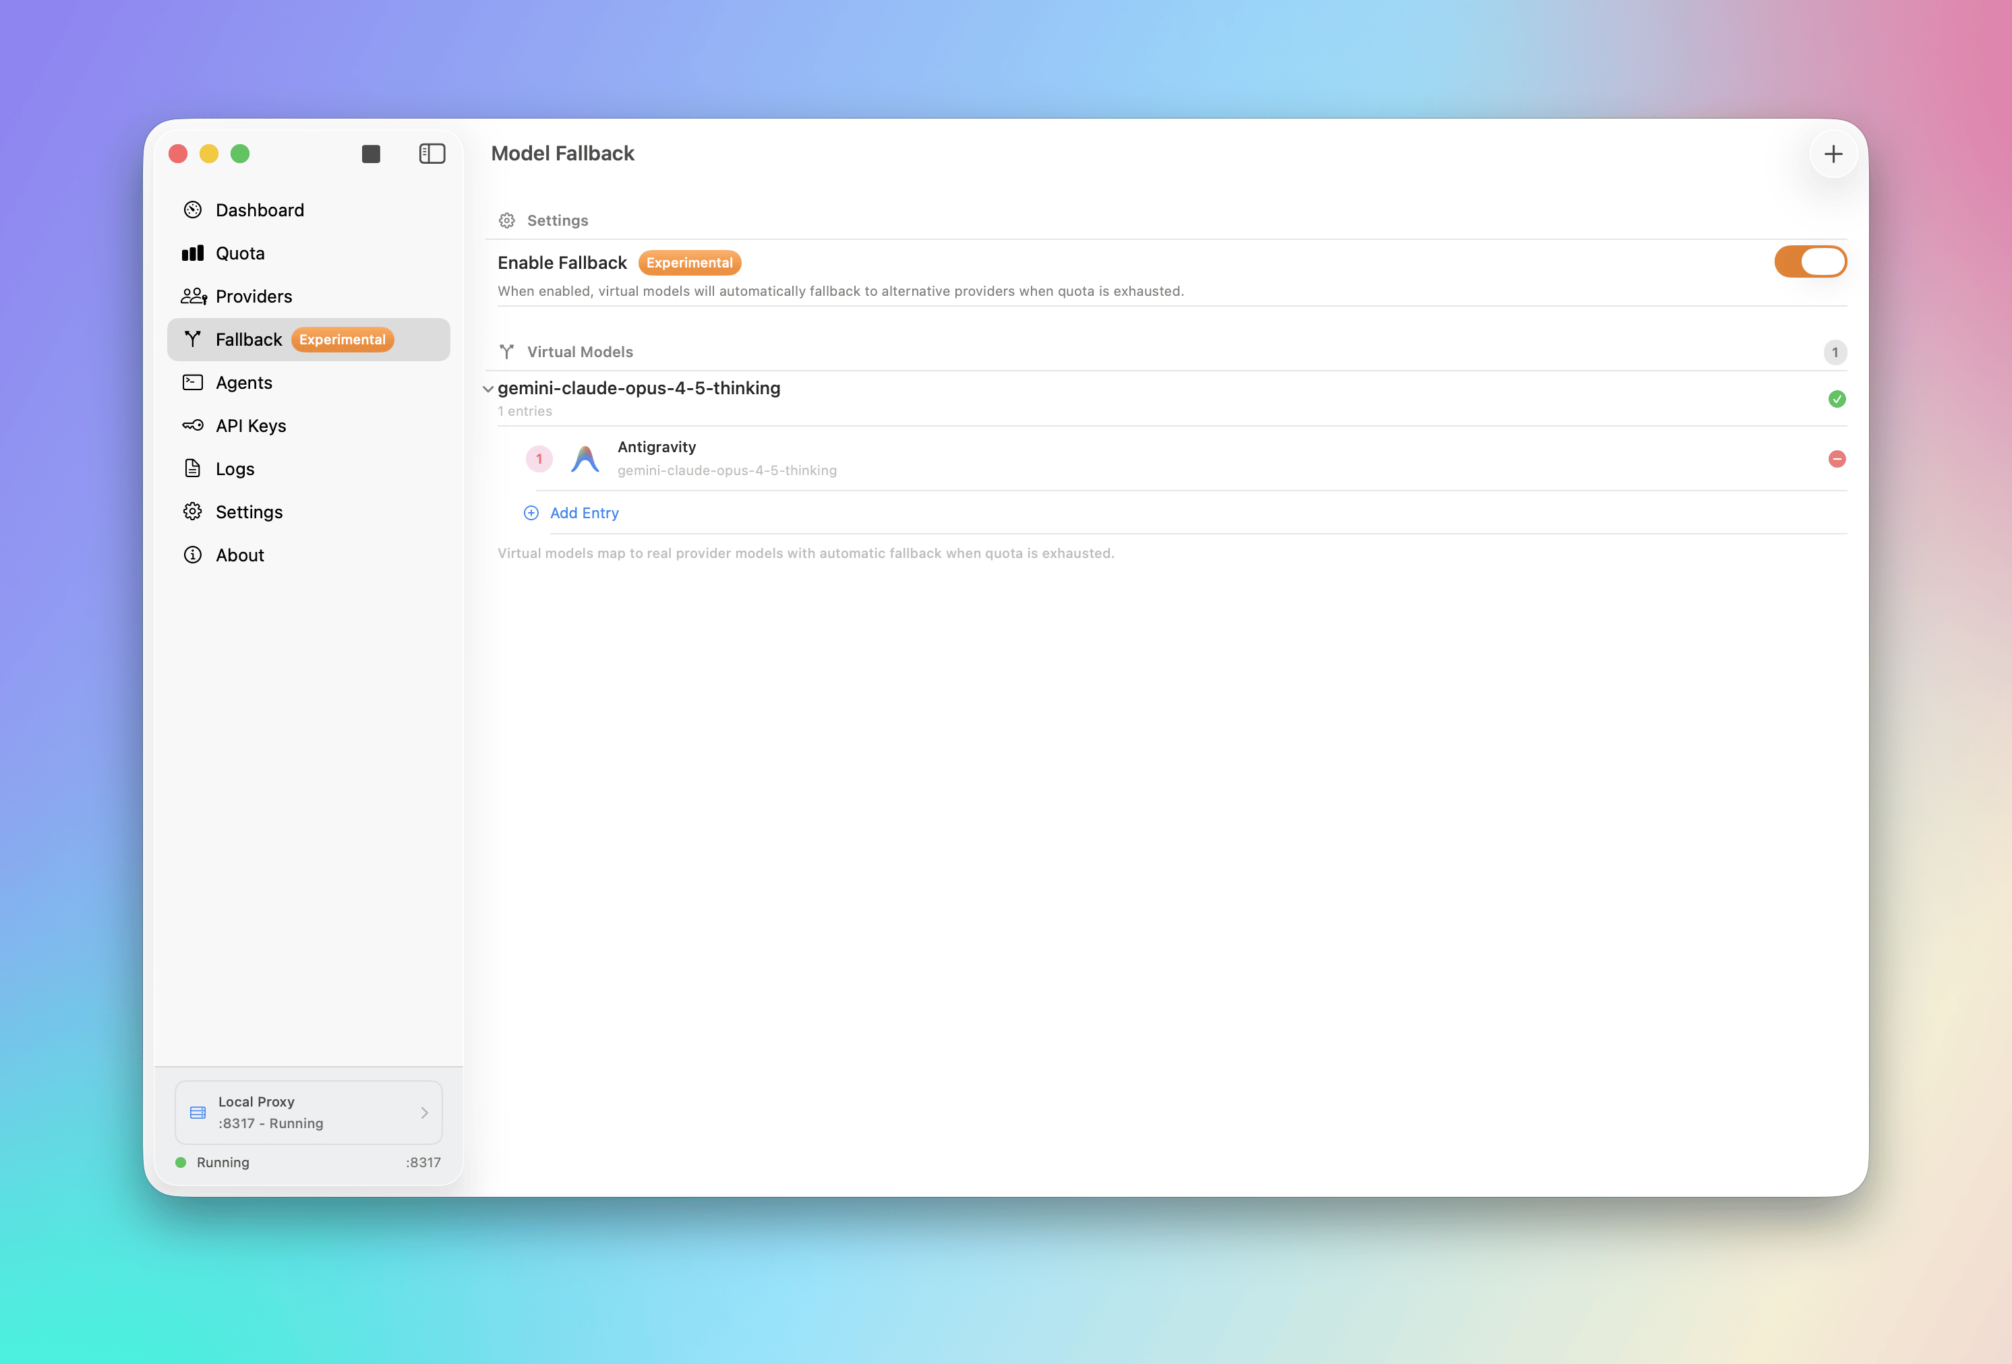Viewport: 2012px width, 1364px height.
Task: Select Dashboard in the sidebar navigation
Action: pyautogui.click(x=193, y=210)
